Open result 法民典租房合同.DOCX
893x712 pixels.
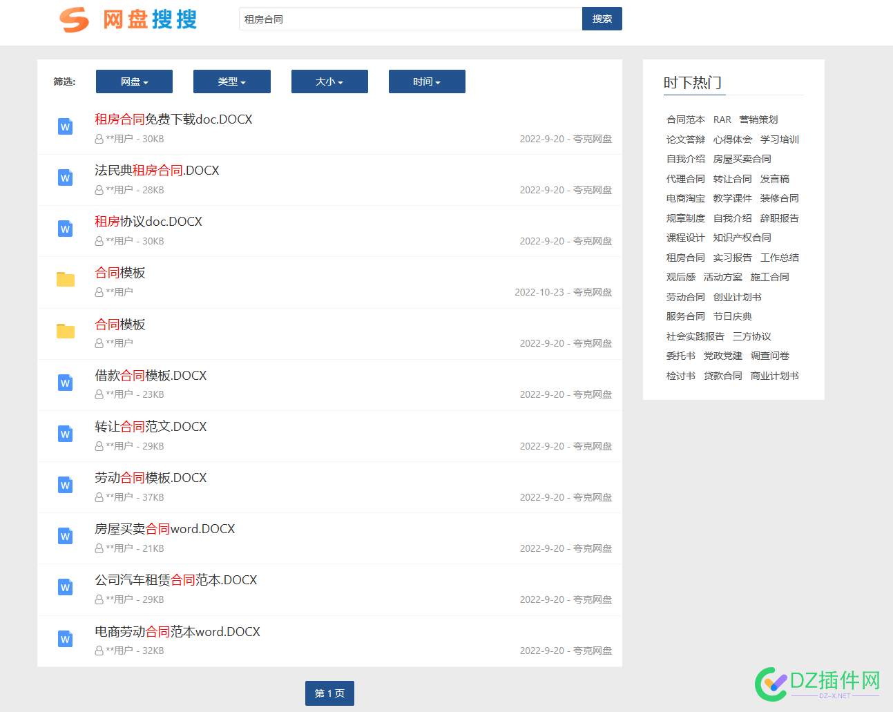tap(157, 171)
